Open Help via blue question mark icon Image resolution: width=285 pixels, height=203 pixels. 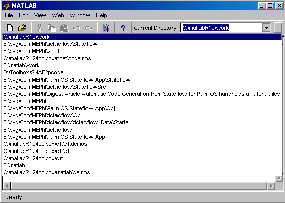(123, 28)
